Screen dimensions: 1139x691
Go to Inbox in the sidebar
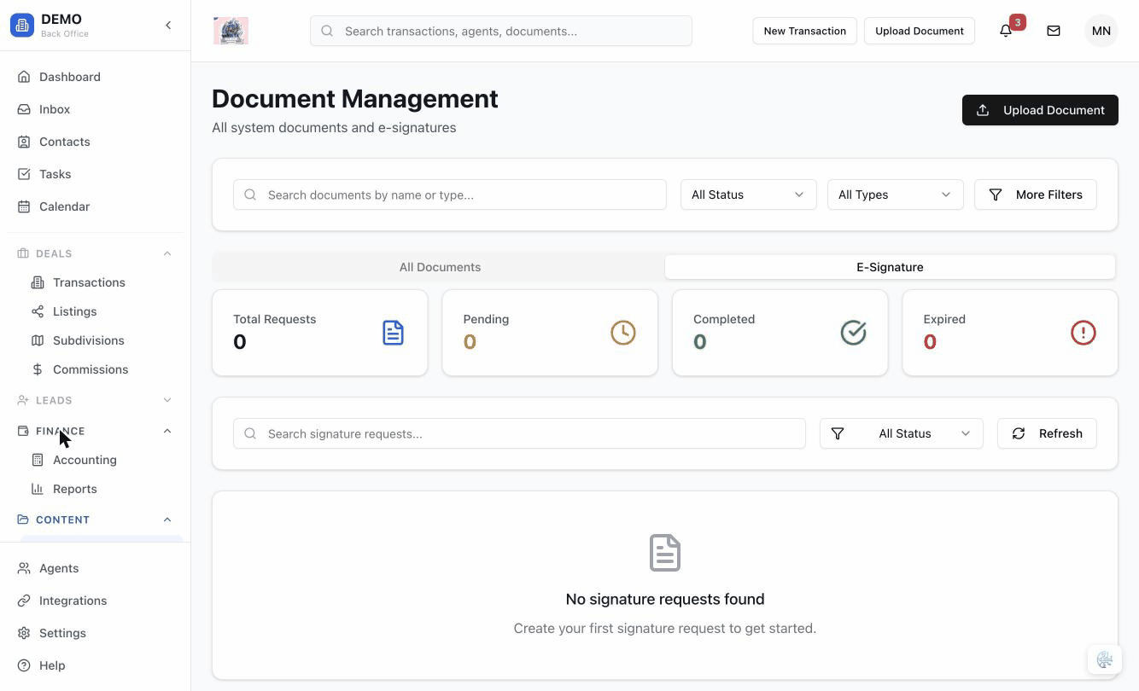coord(95,109)
